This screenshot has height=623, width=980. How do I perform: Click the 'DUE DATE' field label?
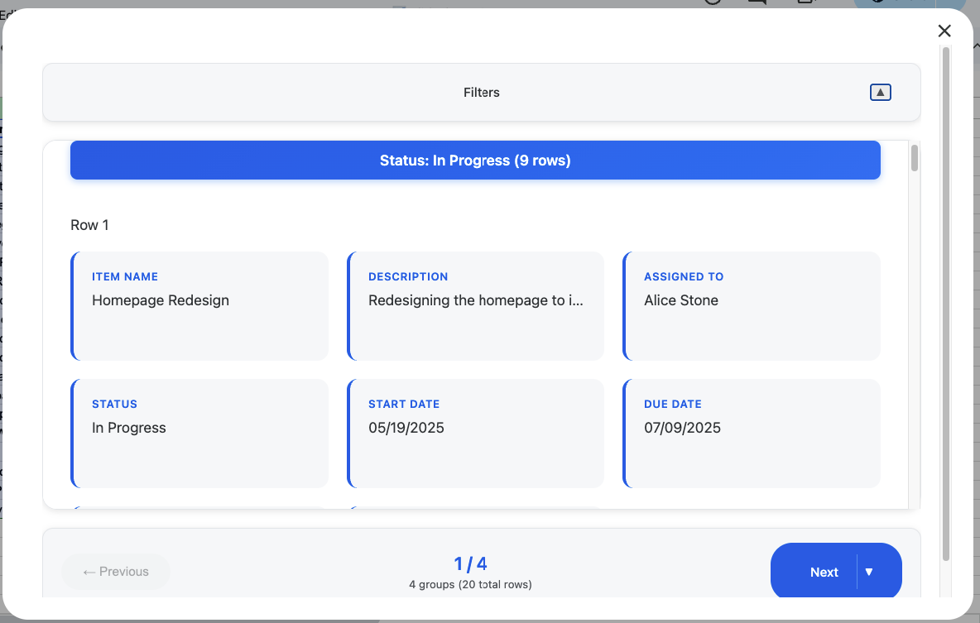click(672, 405)
